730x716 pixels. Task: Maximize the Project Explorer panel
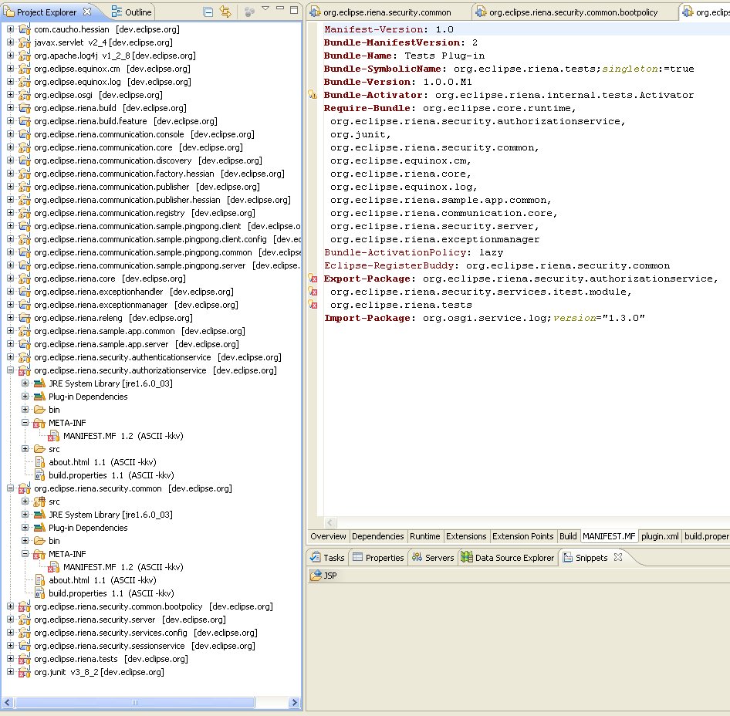click(x=294, y=9)
